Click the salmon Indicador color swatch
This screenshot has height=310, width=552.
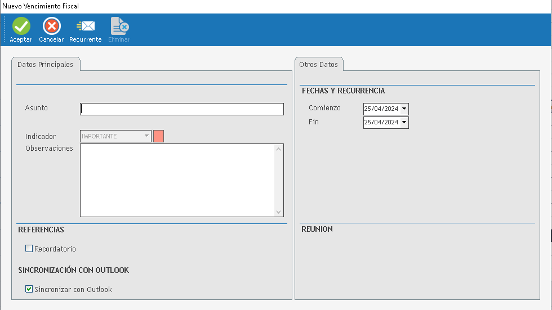[158, 136]
